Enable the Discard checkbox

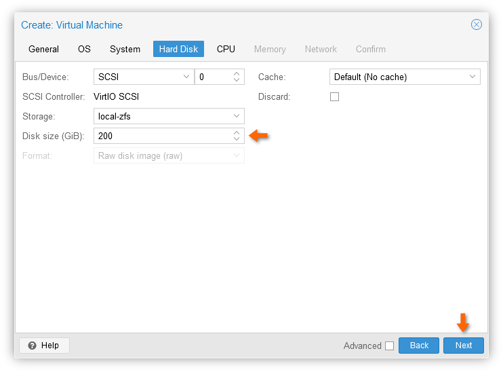click(334, 96)
